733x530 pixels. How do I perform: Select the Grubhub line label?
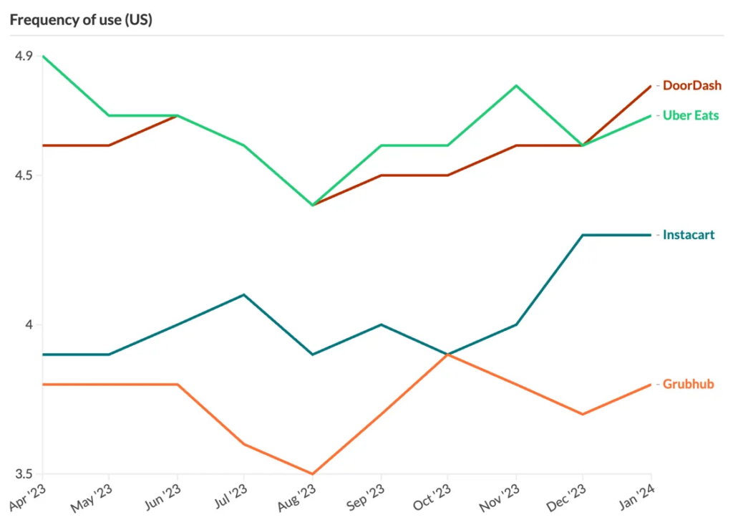(x=688, y=385)
